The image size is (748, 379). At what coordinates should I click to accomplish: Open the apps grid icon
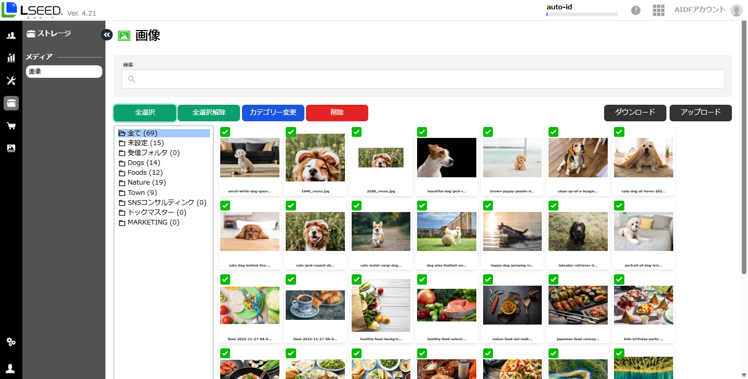[x=659, y=10]
